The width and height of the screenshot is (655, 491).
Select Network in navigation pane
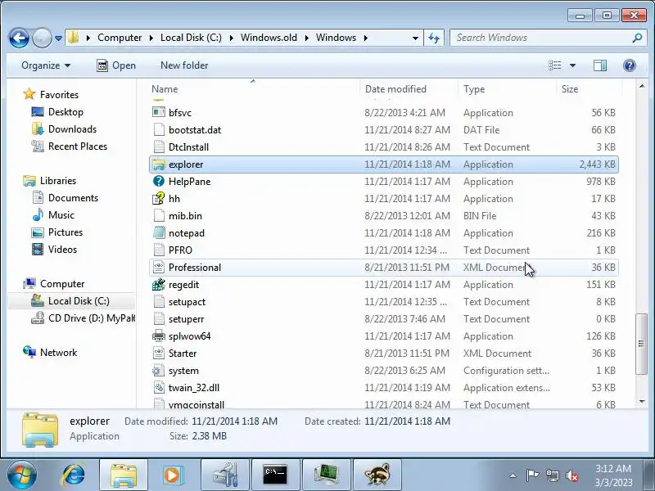point(58,353)
